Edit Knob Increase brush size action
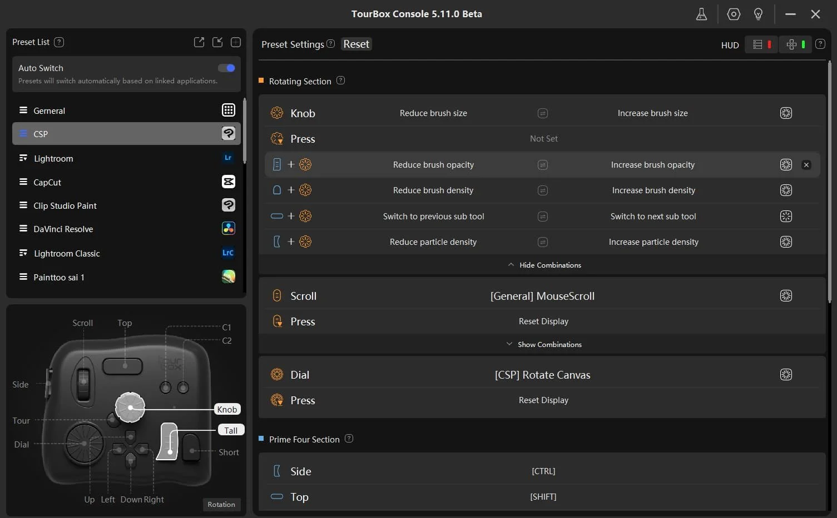The image size is (837, 518). pos(652,113)
